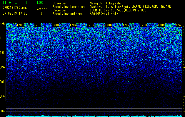Click the meteor count label
Screen dimensions: 185x117
42,9
